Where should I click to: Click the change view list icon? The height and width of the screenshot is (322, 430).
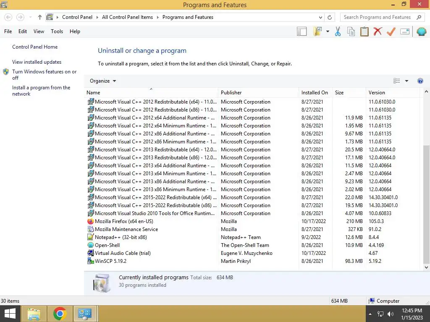pos(396,81)
